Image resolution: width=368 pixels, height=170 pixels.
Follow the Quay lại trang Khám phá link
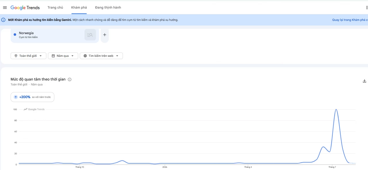coord(350,20)
